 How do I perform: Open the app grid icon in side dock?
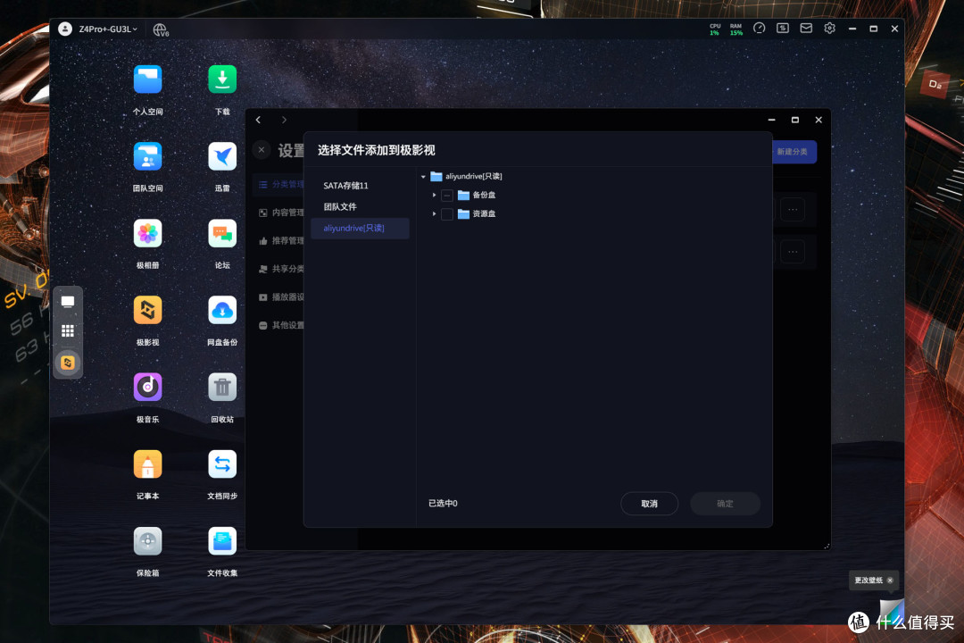tap(68, 331)
